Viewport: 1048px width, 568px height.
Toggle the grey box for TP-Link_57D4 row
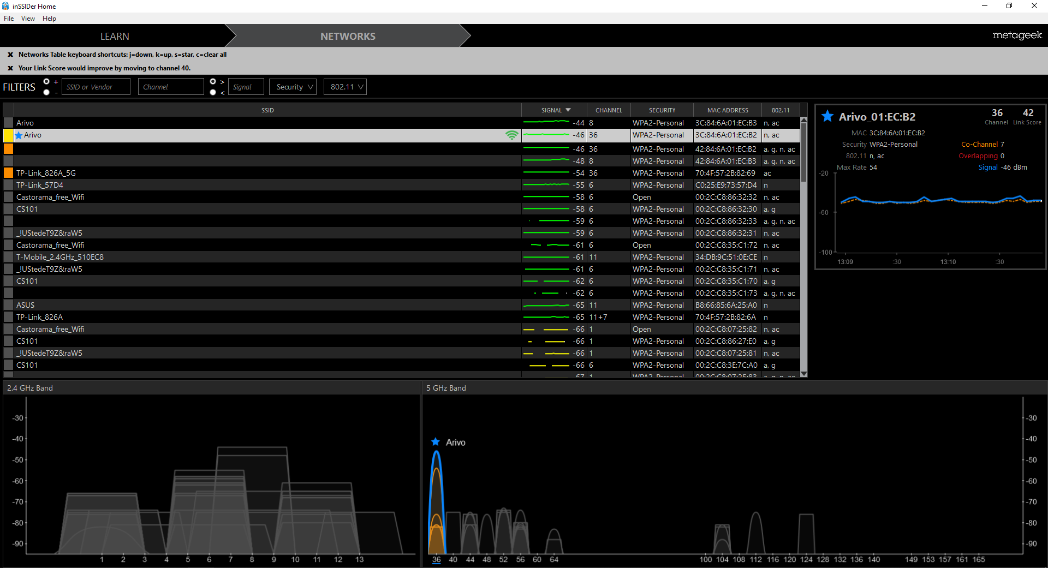[8, 185]
